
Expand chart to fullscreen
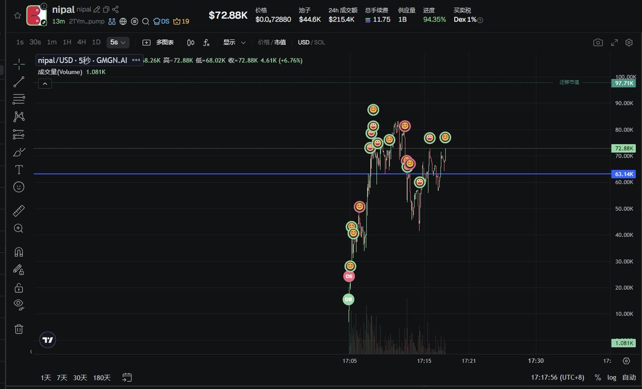point(614,42)
